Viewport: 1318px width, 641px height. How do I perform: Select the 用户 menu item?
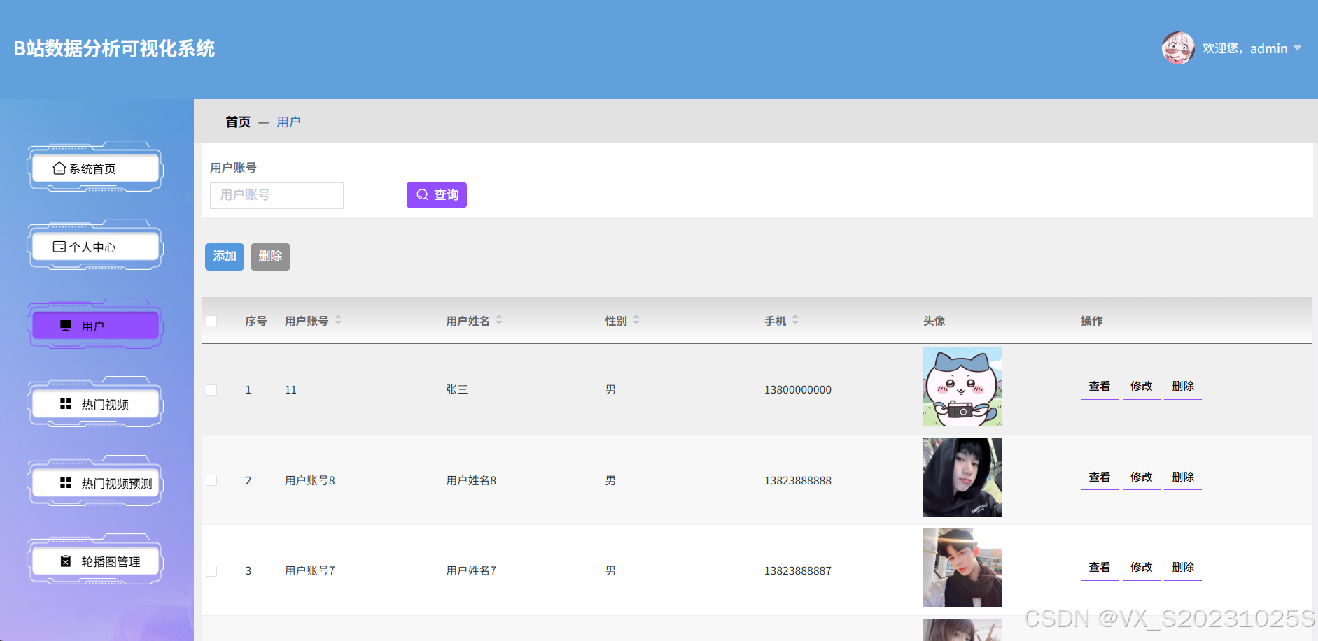tap(96, 326)
